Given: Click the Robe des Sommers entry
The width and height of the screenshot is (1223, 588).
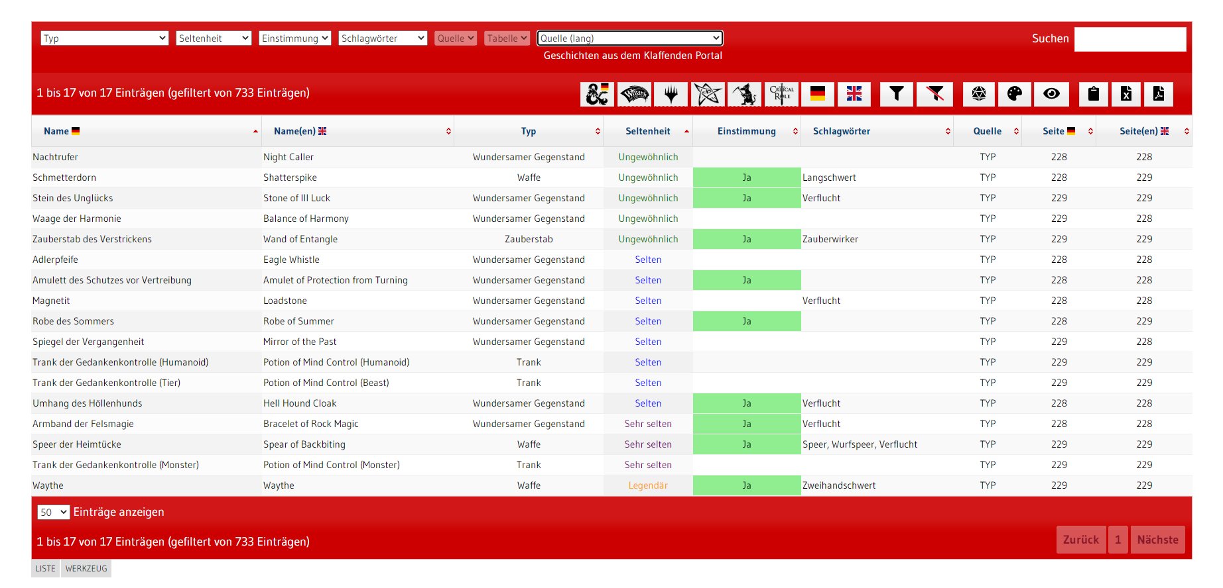Looking at the screenshot, I should click(73, 321).
